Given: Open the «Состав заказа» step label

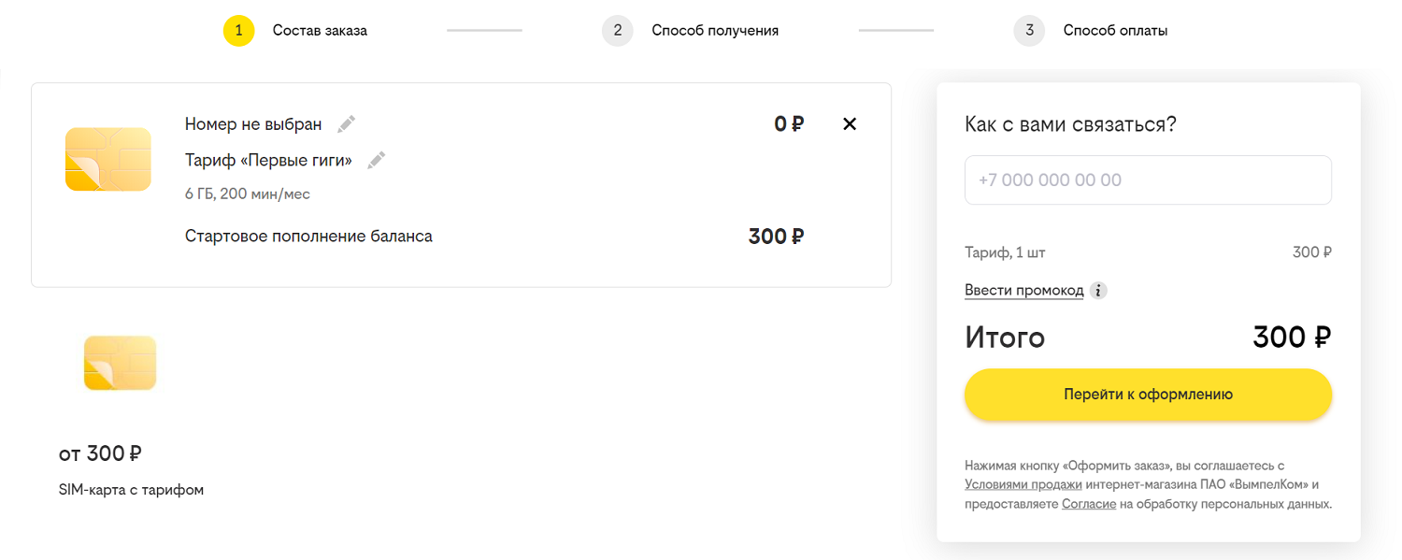Looking at the screenshot, I should 320,31.
